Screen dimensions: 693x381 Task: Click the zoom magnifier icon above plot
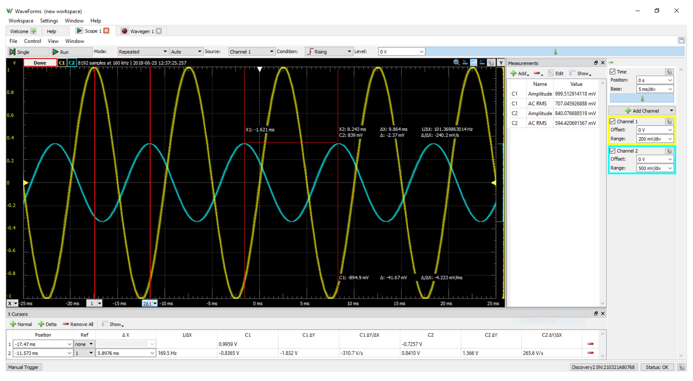[x=456, y=62]
